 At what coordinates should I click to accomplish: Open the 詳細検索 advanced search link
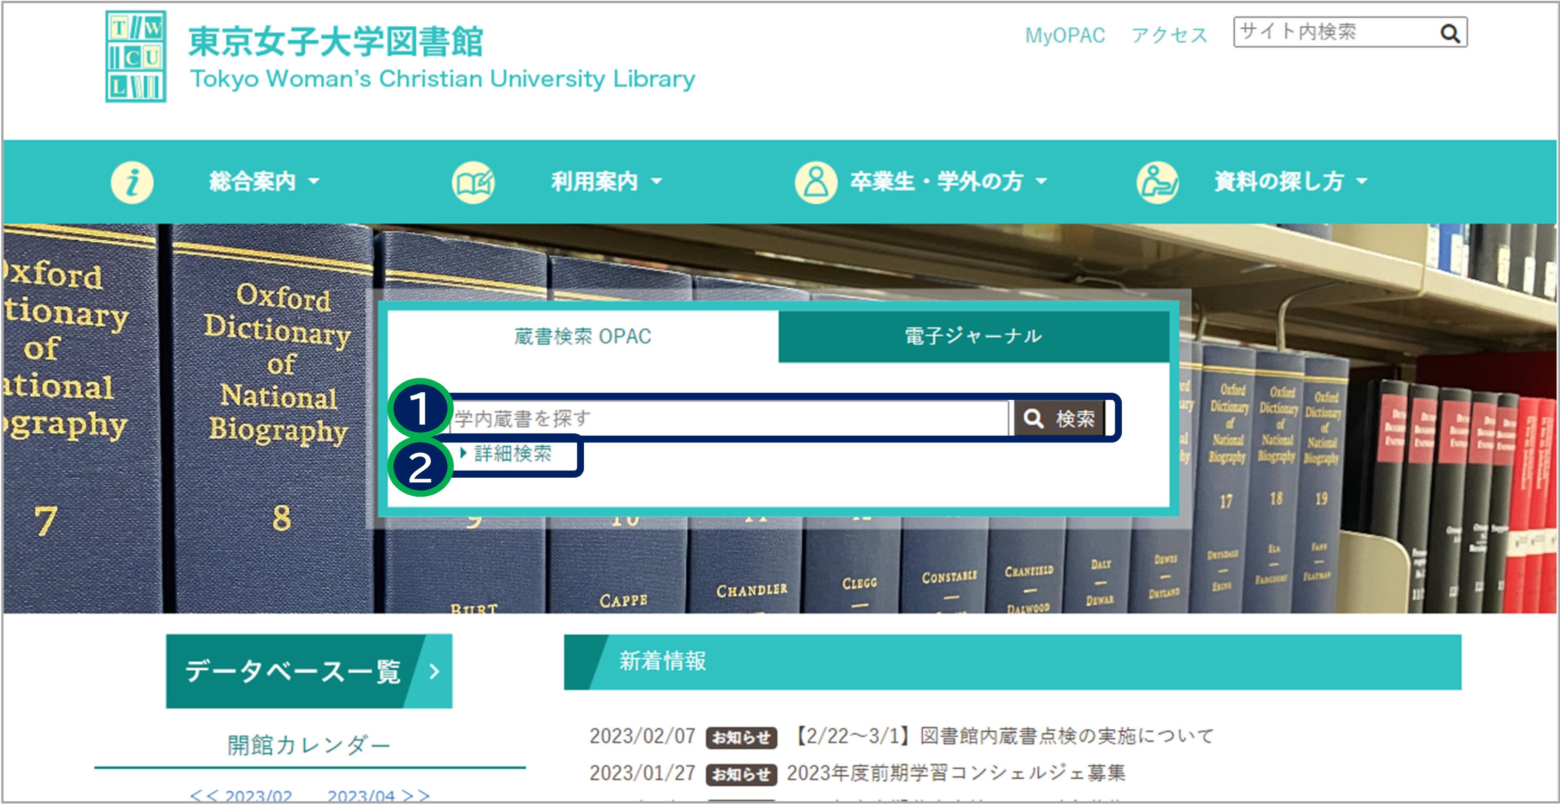[512, 453]
